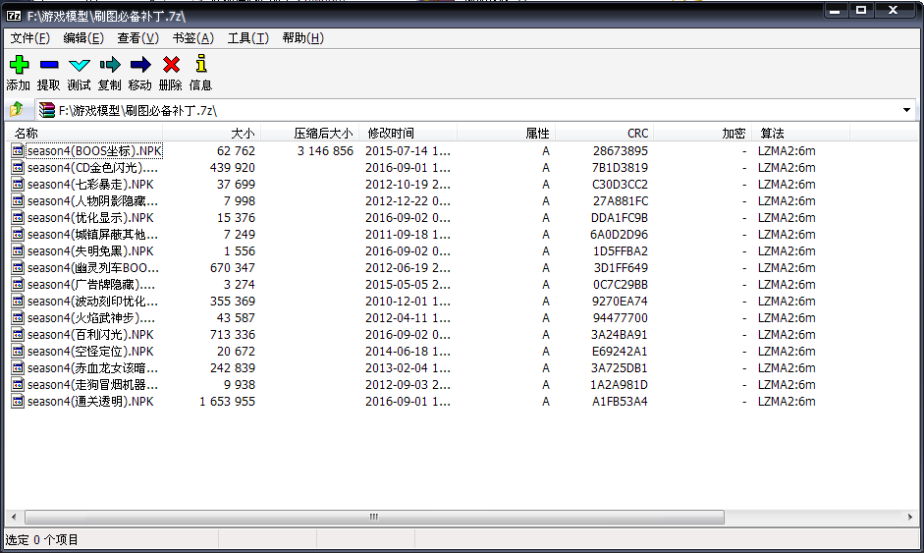The height and width of the screenshot is (553, 924).
Task: Select season4(火焰武神步) file name
Action: pos(90,318)
